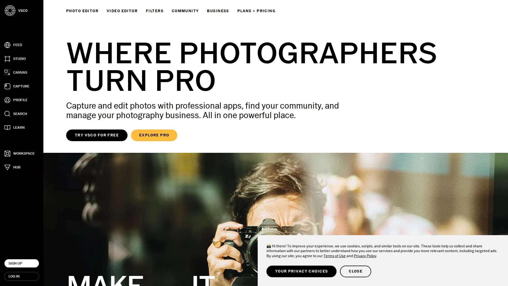This screenshot has height=286, width=508.
Task: Open the Privacy Policy link
Action: (365, 256)
